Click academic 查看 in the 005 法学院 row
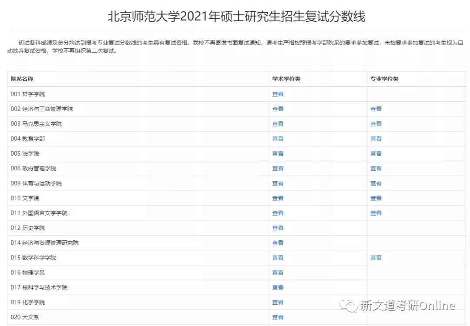470x326 pixels. [x=278, y=153]
